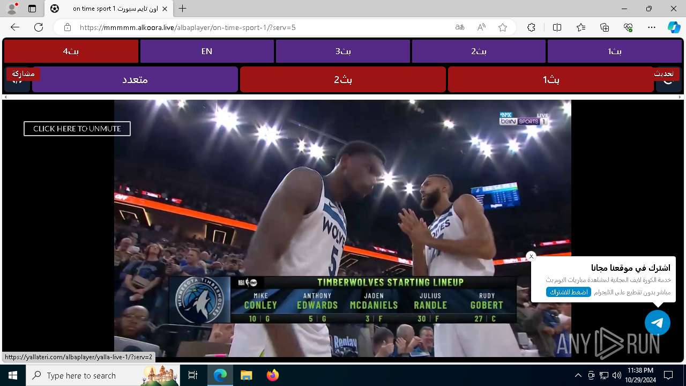Screen dimensions: 686x386
Task: Open Task View on taskbar
Action: point(193,375)
